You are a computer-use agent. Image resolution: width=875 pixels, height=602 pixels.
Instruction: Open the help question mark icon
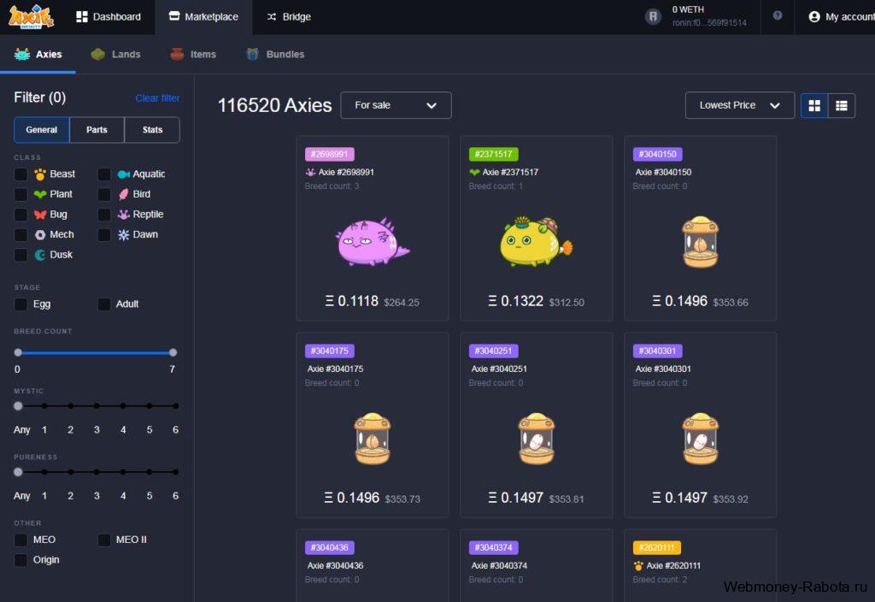click(778, 15)
